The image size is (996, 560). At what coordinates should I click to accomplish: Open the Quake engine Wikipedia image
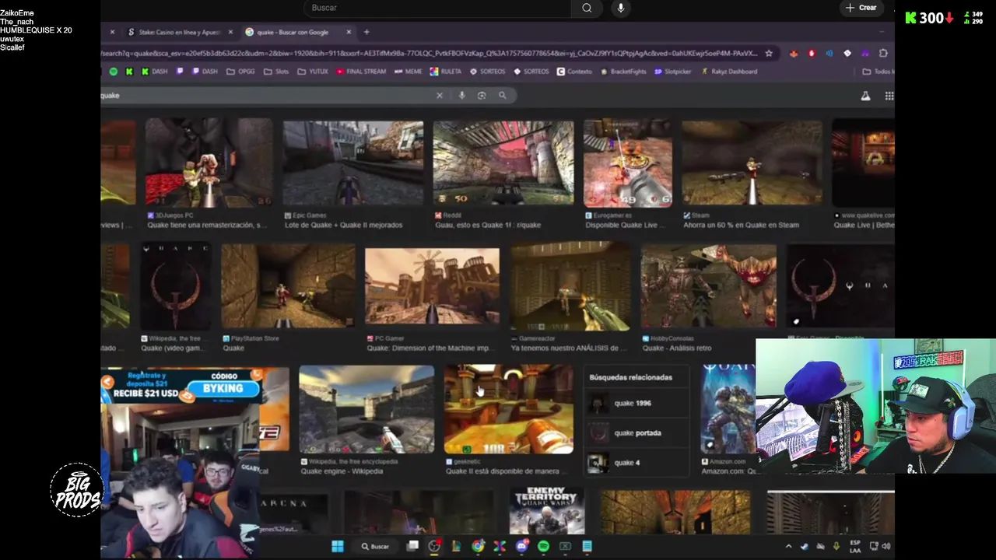coord(366,409)
